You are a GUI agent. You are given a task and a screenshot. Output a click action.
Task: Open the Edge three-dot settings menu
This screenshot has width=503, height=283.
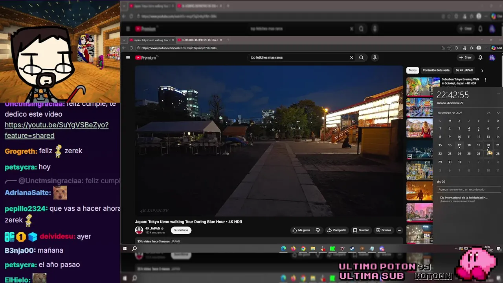[486, 48]
